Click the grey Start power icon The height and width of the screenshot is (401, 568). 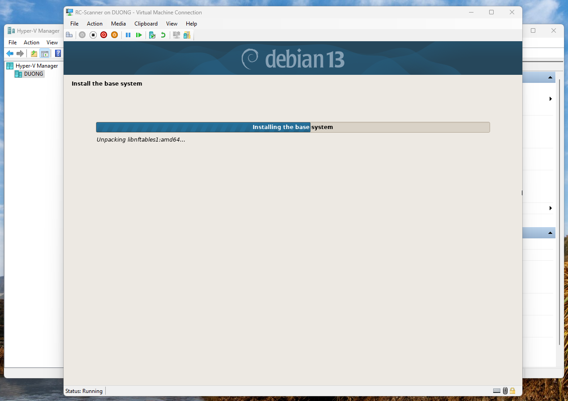point(82,35)
